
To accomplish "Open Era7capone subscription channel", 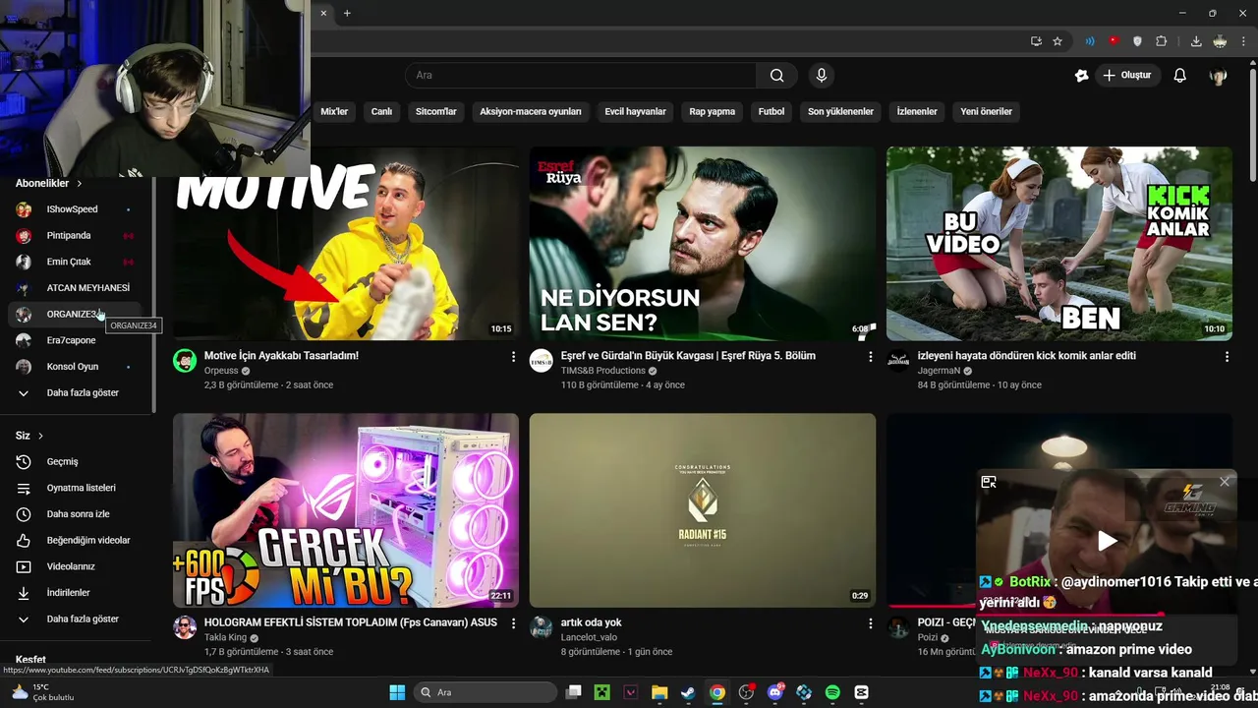I will (x=77, y=340).
